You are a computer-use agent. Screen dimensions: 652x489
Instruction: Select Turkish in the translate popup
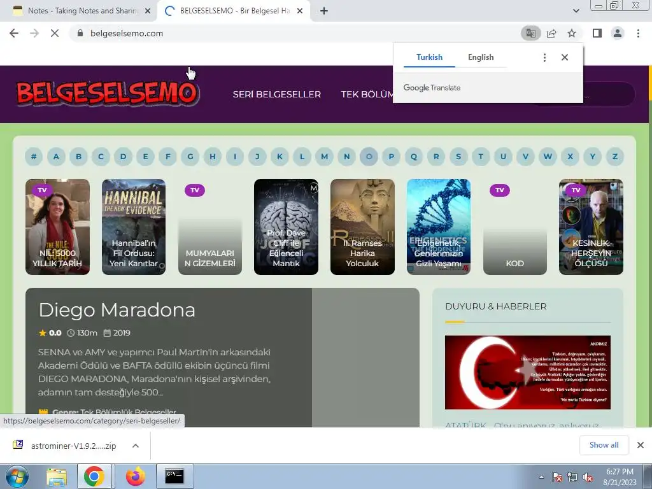point(430,57)
